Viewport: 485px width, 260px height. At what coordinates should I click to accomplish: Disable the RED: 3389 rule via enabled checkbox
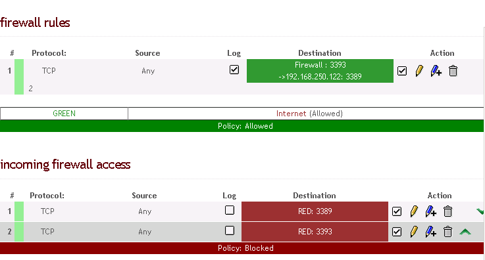click(x=397, y=211)
